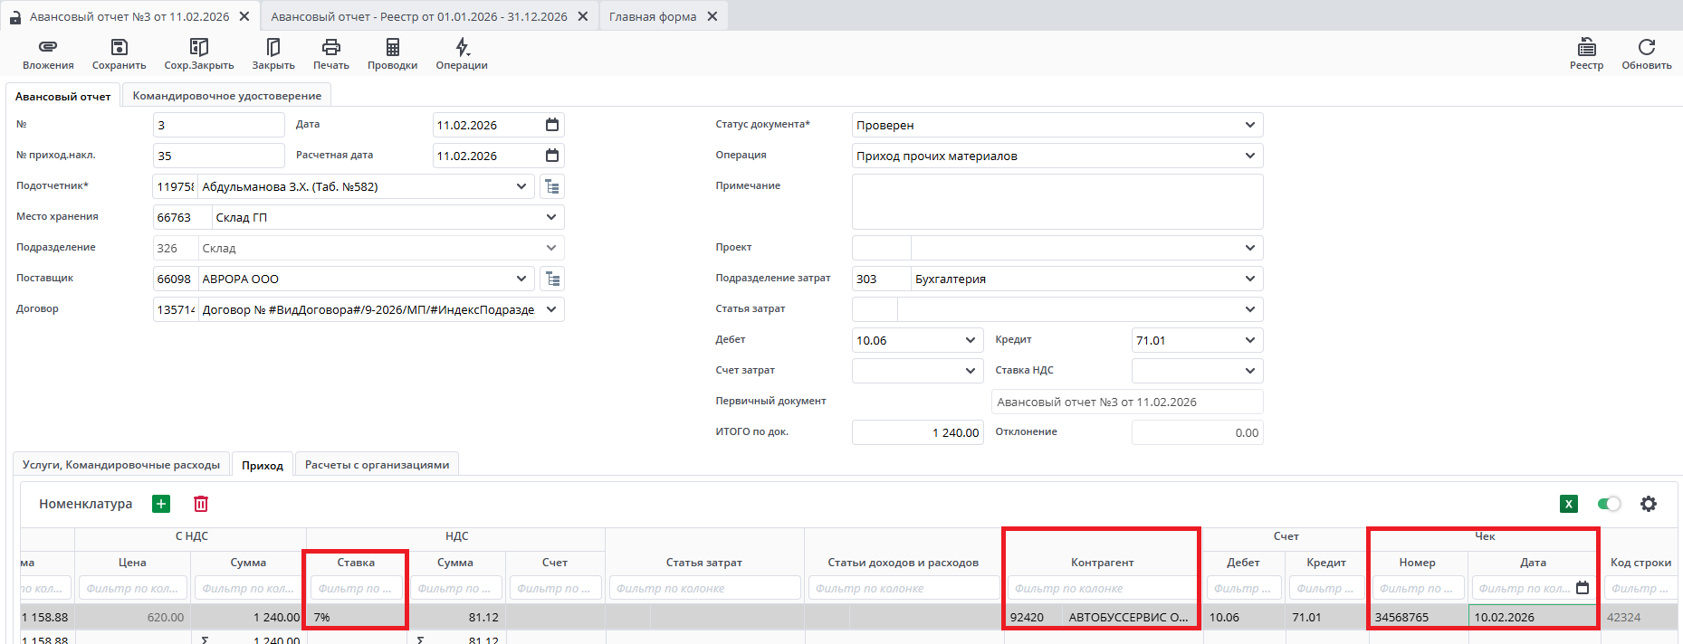This screenshot has height=644, width=1683.
Task: Switch to Командировочное удостоверение tab
Action: (x=226, y=96)
